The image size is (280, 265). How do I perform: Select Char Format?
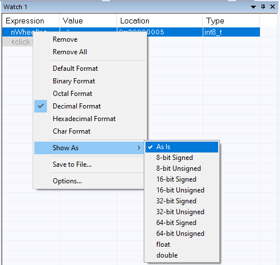coord(90,131)
